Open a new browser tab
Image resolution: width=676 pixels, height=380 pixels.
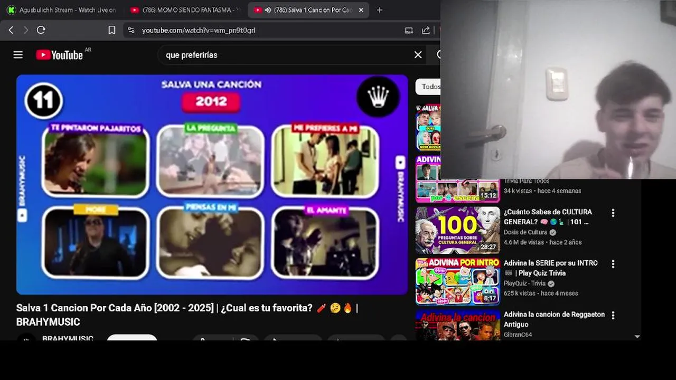pyautogui.click(x=379, y=10)
